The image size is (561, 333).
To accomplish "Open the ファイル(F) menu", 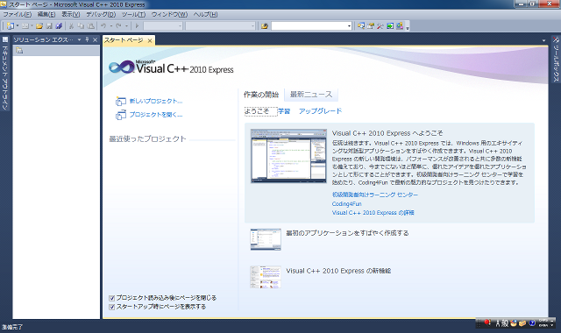I will (x=18, y=14).
